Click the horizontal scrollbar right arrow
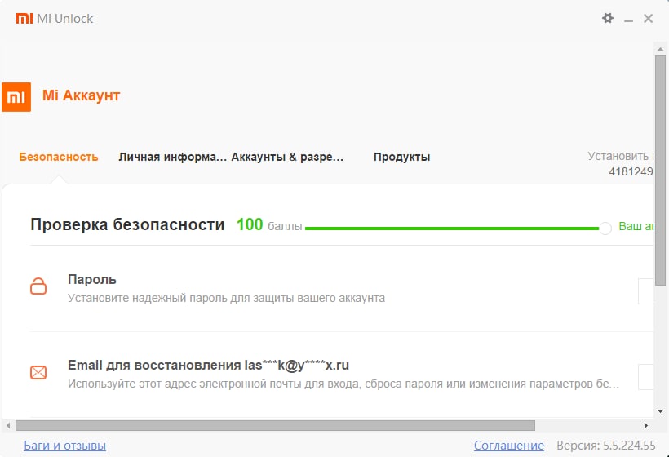Image resolution: width=669 pixels, height=457 pixels. click(x=646, y=425)
